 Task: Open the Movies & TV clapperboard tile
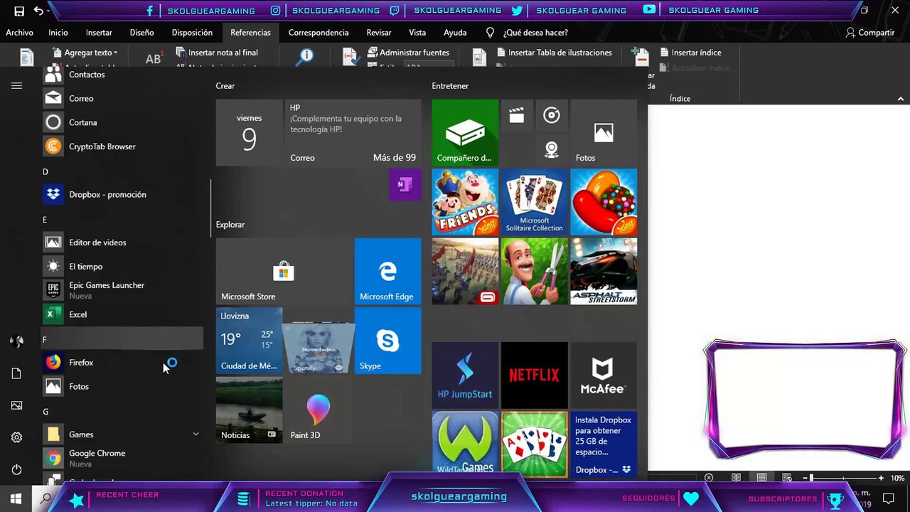coord(517,115)
